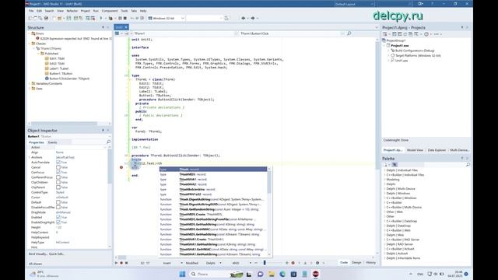This screenshot has width=498, height=280.
Task: Toggle the Default property checkbox
Action: [x=58, y=202]
